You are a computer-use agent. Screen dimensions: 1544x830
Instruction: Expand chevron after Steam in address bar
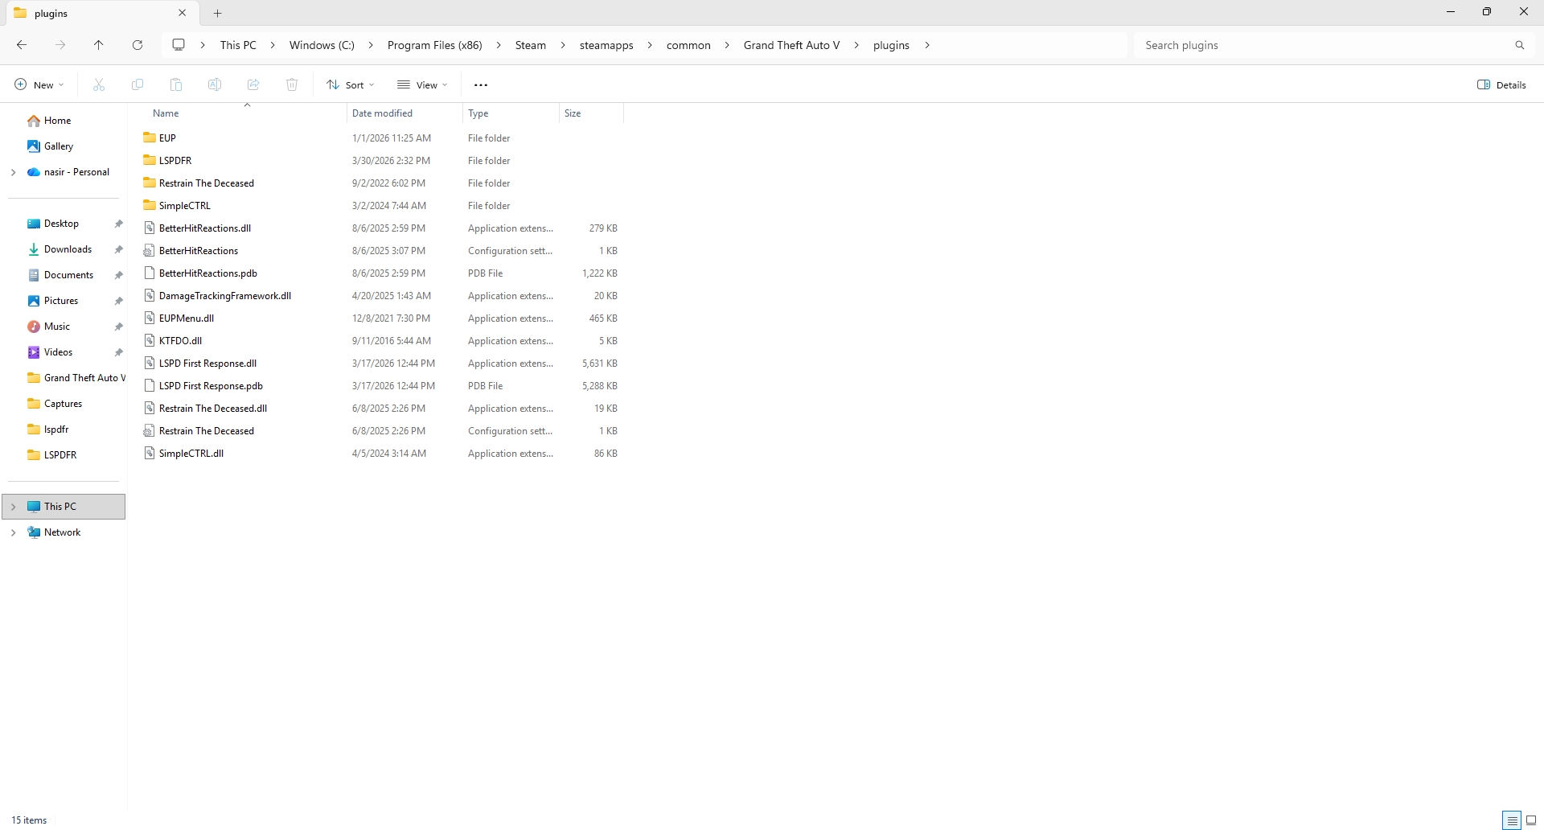(x=563, y=45)
